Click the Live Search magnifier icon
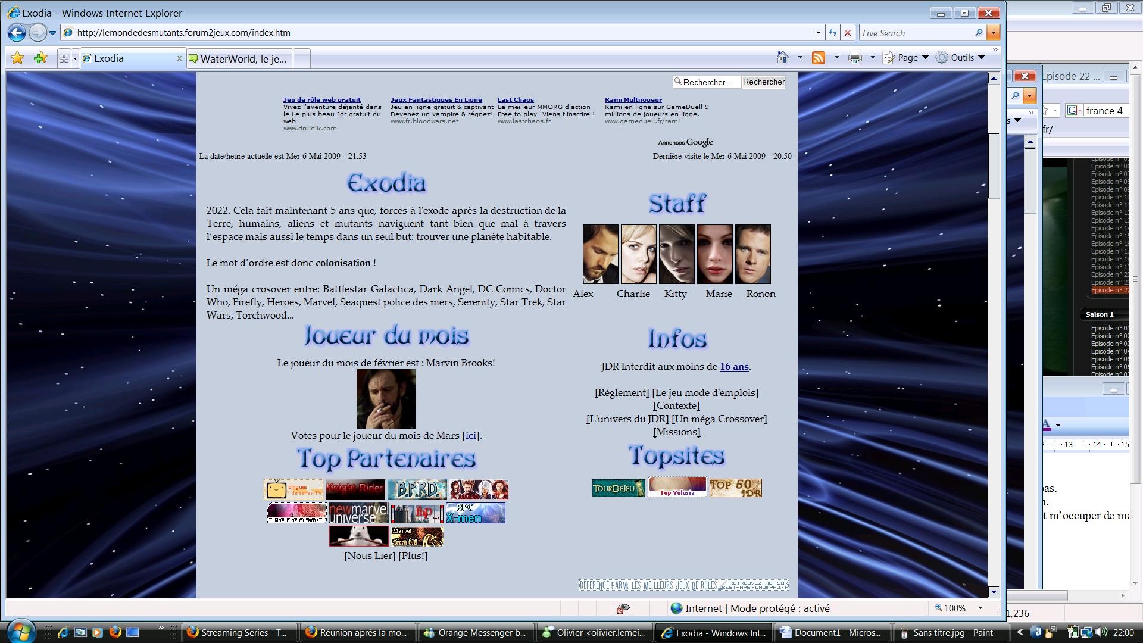This screenshot has width=1143, height=643. 979,33
